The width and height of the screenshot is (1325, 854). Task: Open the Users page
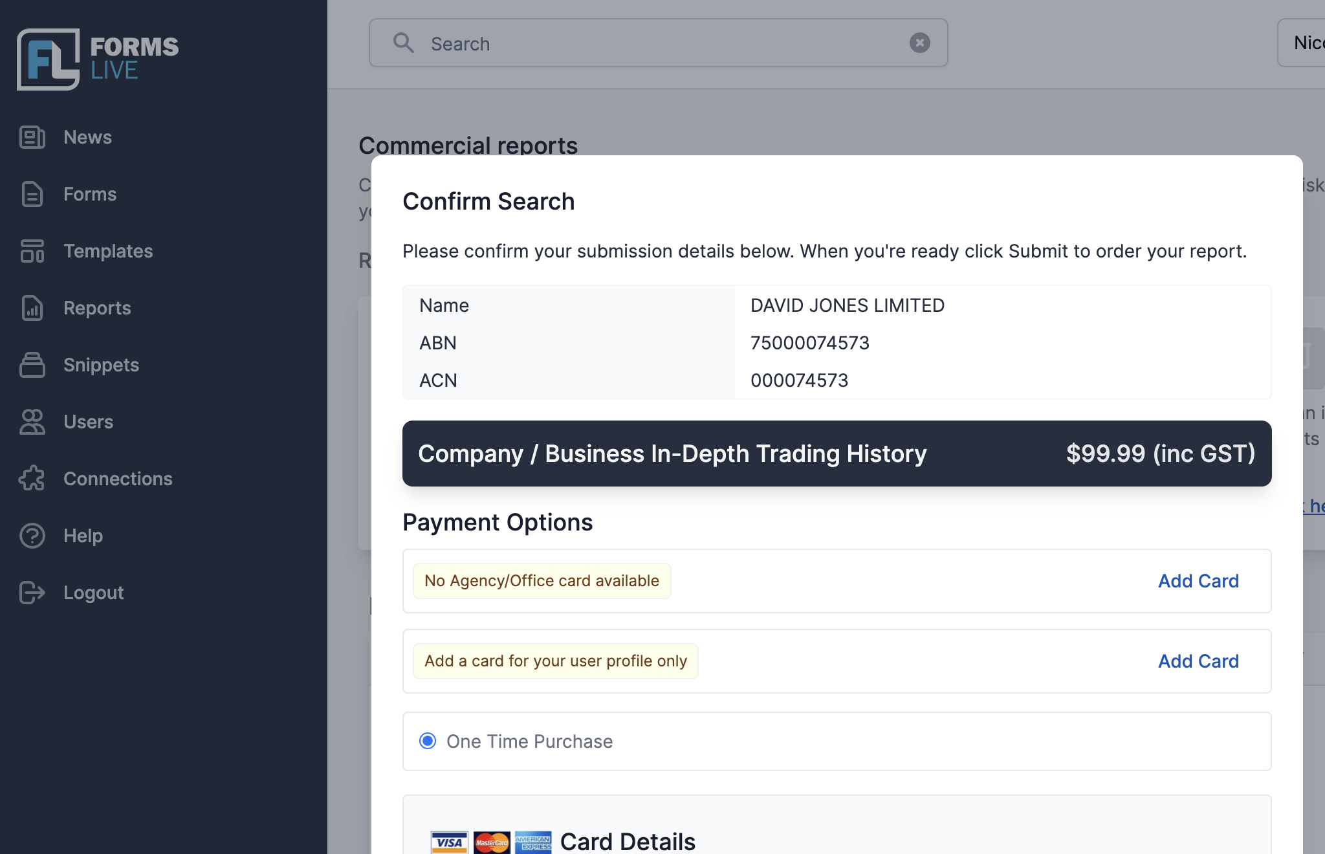[88, 422]
